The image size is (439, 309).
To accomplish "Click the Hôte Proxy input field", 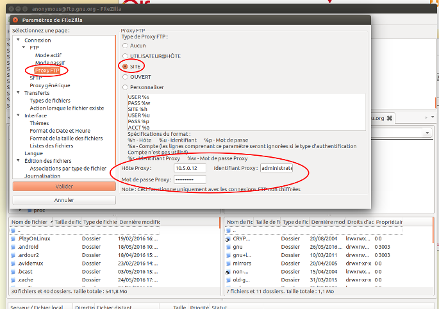I will click(x=189, y=168).
